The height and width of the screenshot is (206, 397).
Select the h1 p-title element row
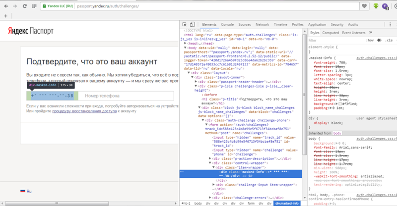click(x=244, y=101)
